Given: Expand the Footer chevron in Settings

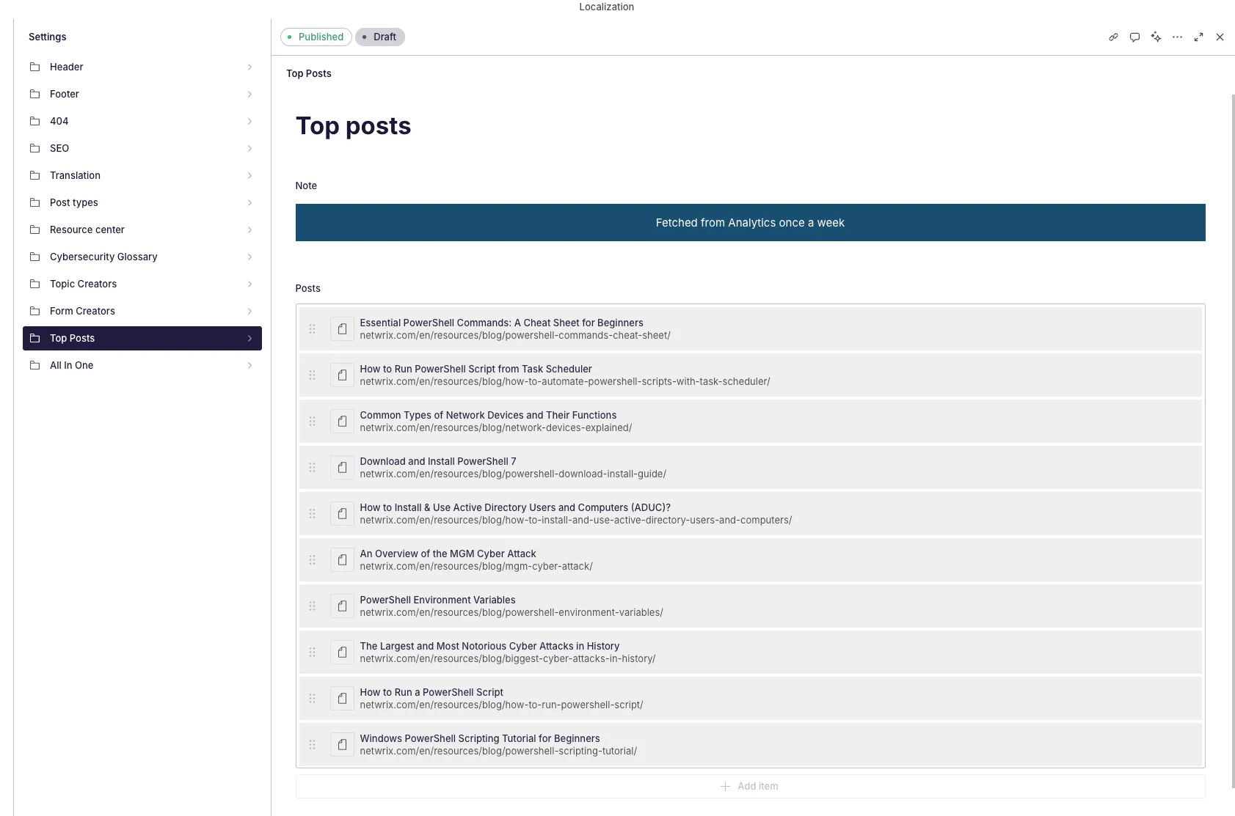Looking at the screenshot, I should pos(249,94).
